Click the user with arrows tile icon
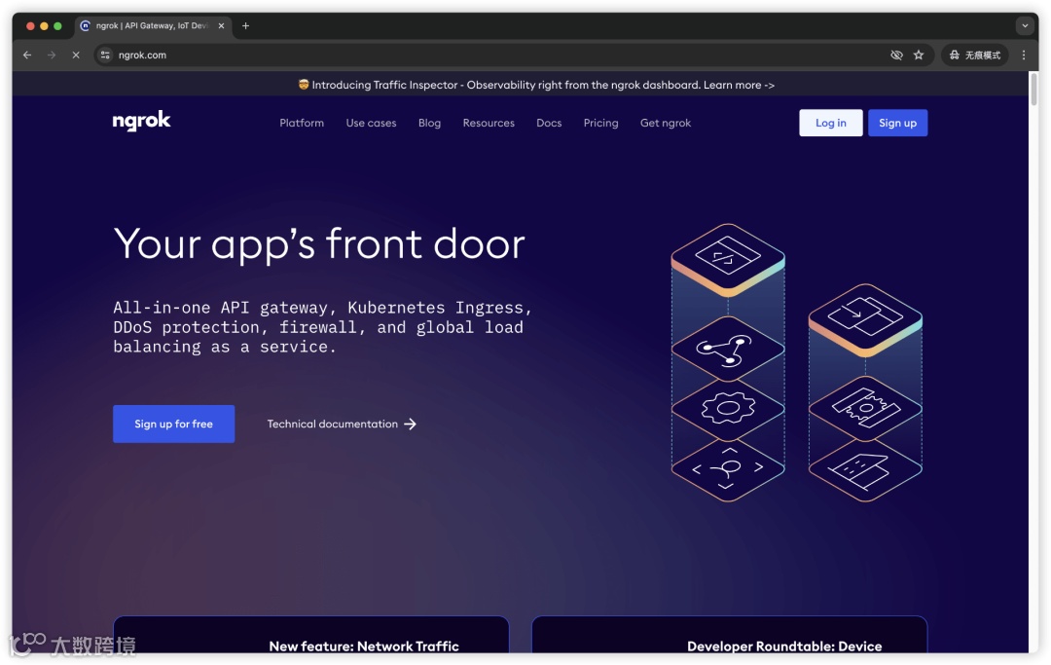This screenshot has height=665, width=1051. pos(728,468)
